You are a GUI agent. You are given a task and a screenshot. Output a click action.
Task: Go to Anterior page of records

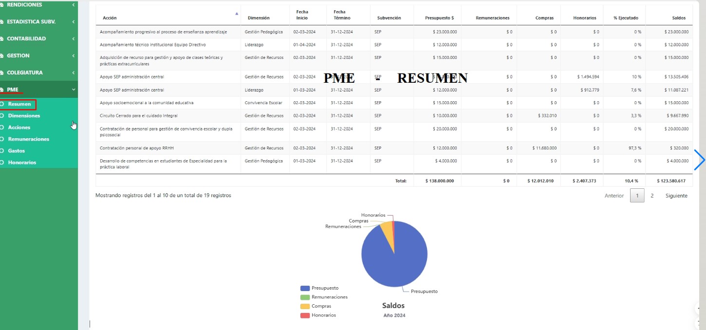tap(614, 196)
